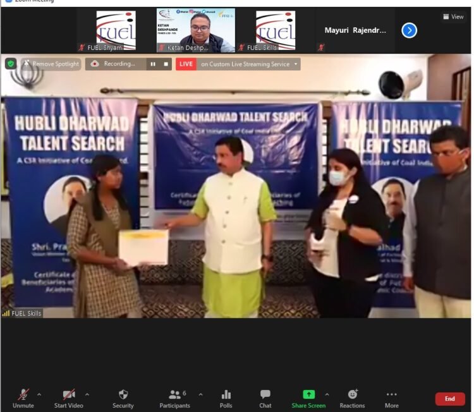The image size is (474, 412).
Task: Open Participants panel
Action: point(174,399)
